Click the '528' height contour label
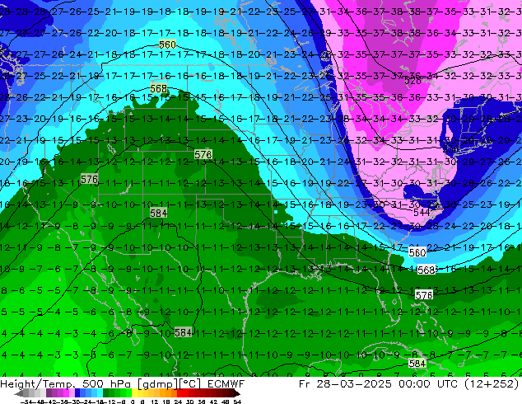This screenshot has height=404, width=522. 412,80
